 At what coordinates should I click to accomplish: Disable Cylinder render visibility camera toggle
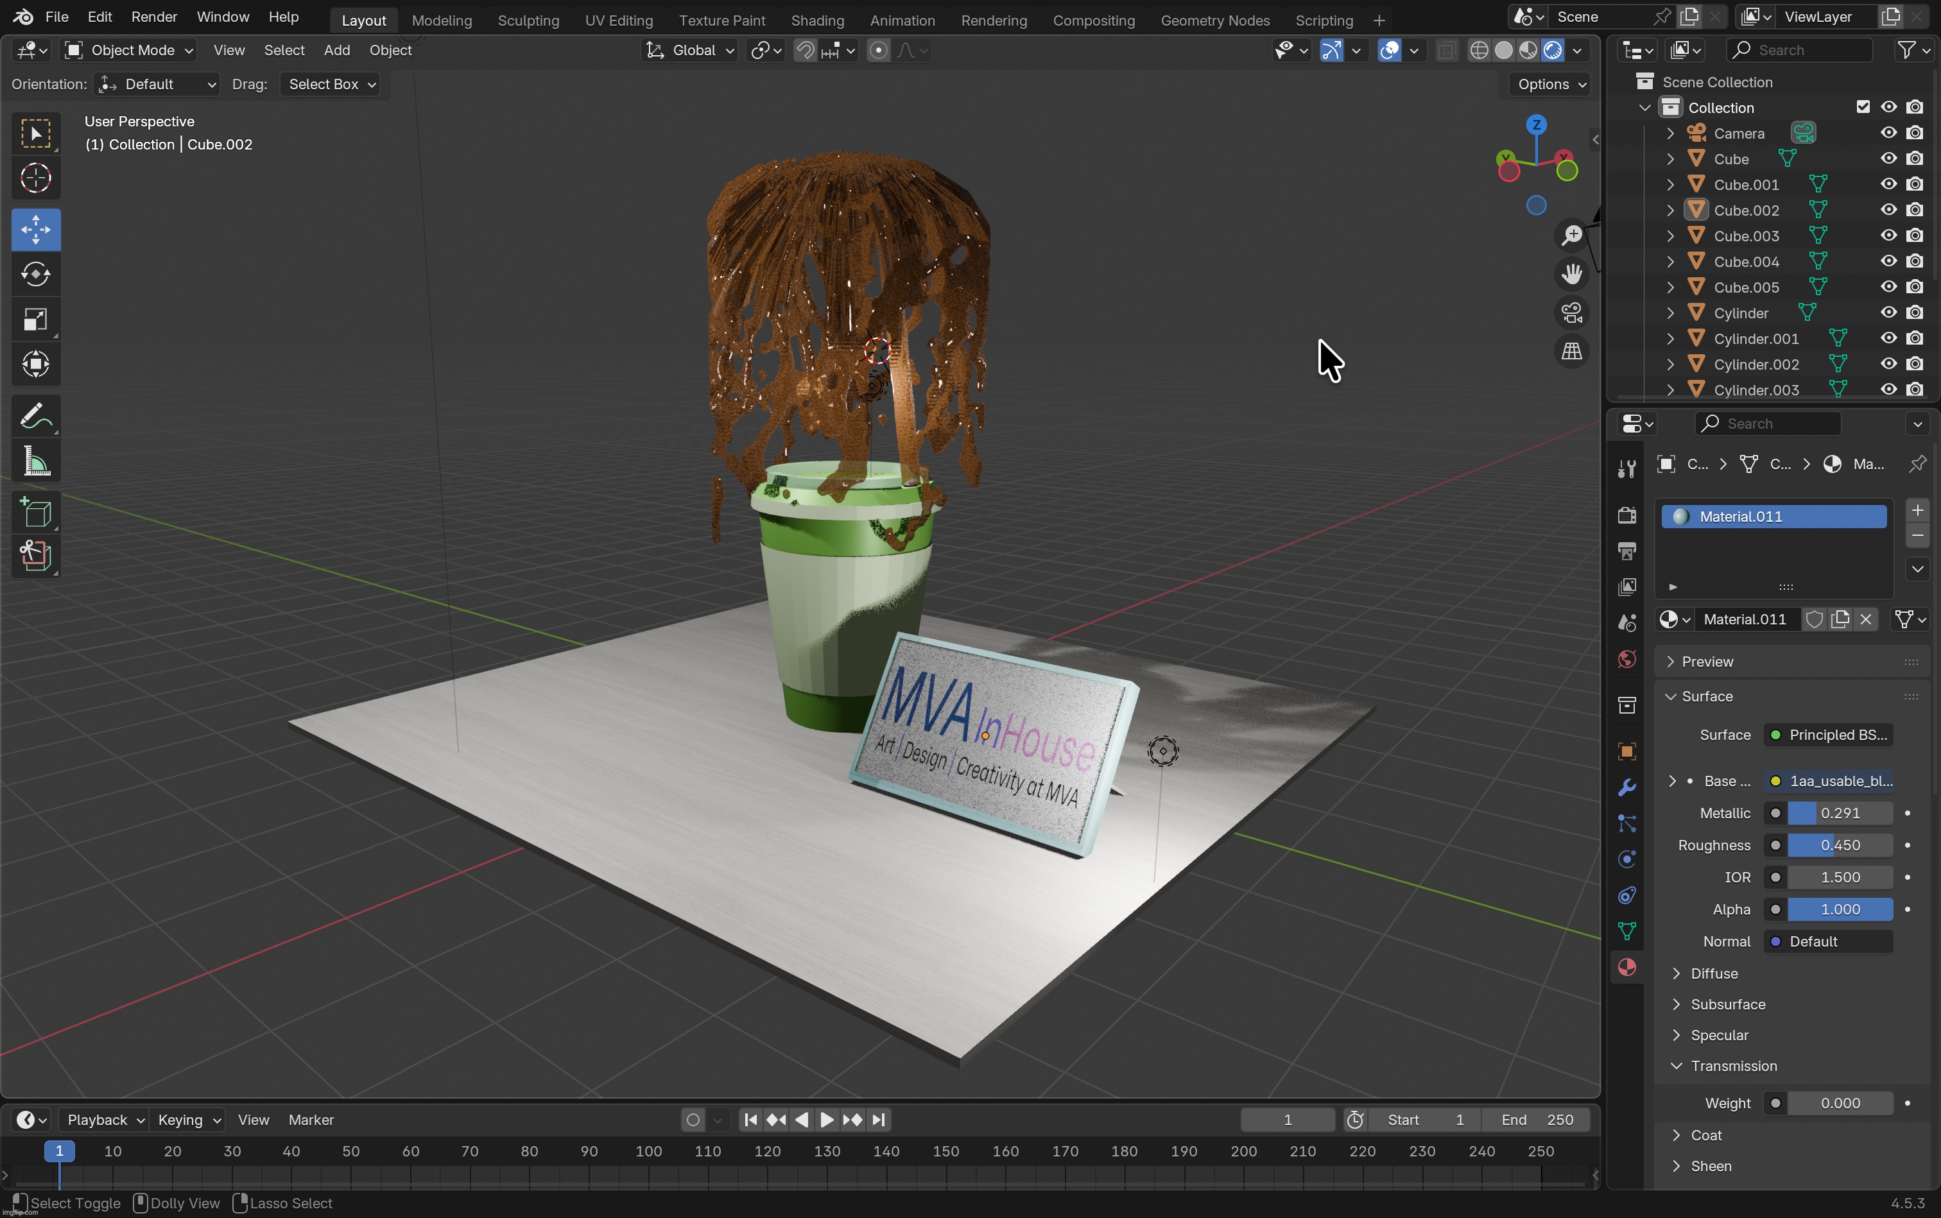[1915, 313]
